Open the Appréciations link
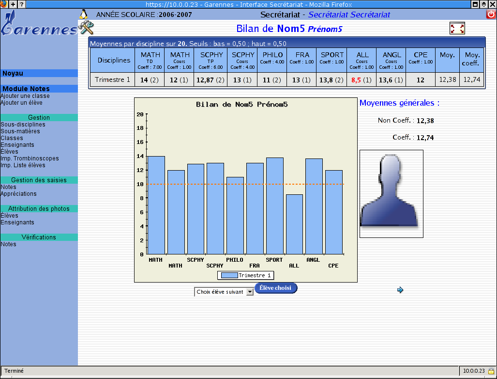Viewport: 497px width, 379px height. (x=18, y=194)
